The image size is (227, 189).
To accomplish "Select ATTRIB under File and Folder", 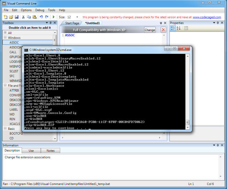I will click(x=14, y=90).
